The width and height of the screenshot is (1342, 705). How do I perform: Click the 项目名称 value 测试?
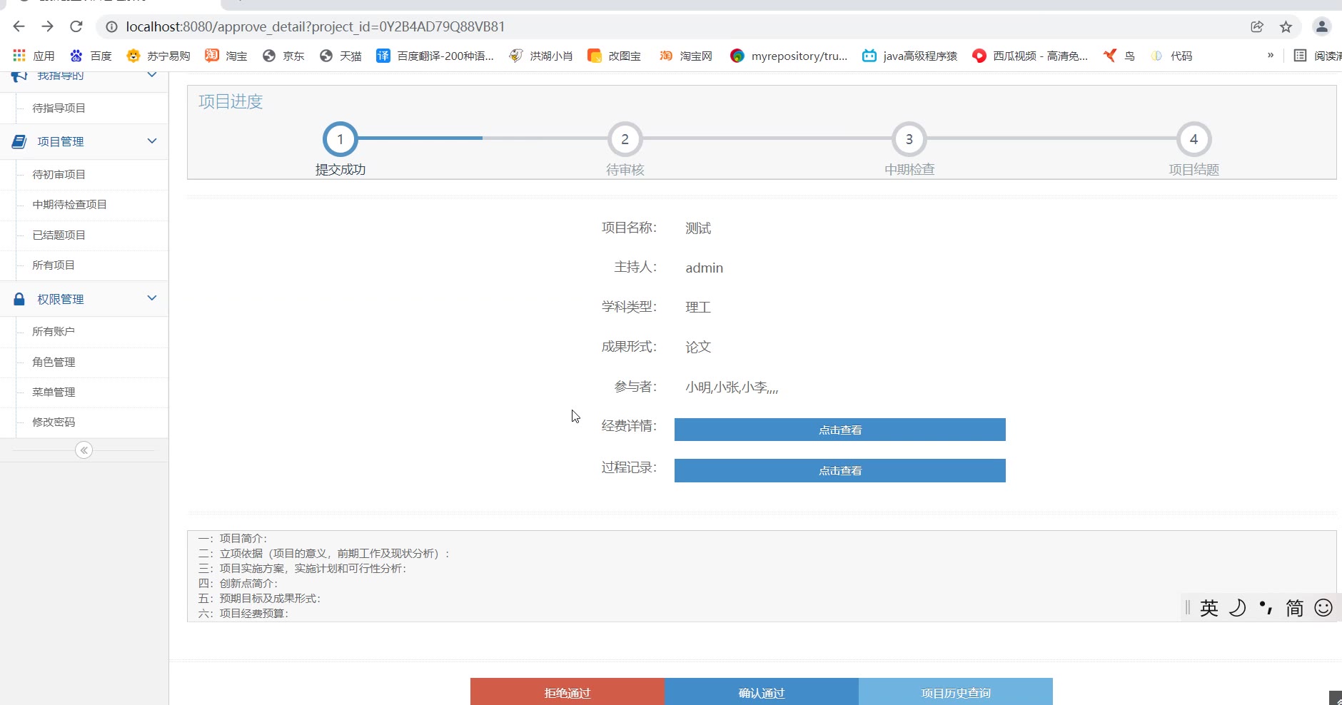click(x=698, y=228)
